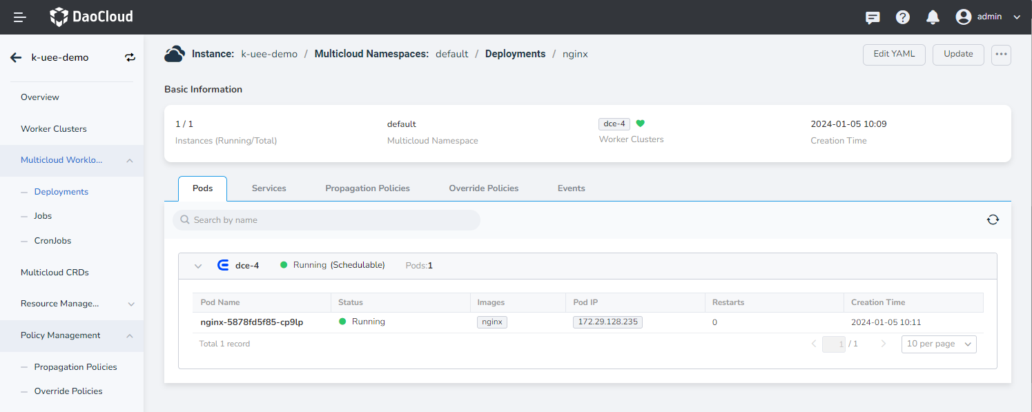Open the help question mark icon
The width and height of the screenshot is (1032, 412).
point(903,17)
